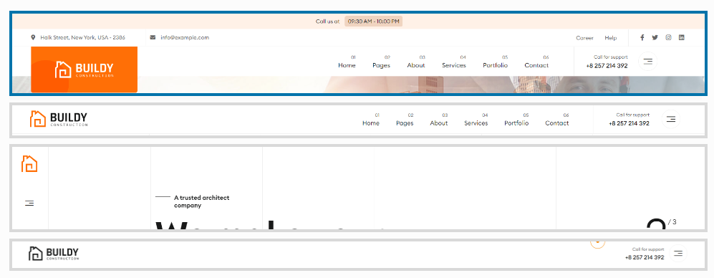The height and width of the screenshot is (278, 714).
Task: Open hamburger menu in second header
Action: point(671,119)
